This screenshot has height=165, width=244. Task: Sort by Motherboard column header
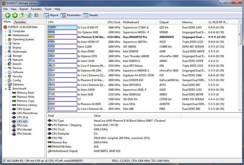point(140,22)
